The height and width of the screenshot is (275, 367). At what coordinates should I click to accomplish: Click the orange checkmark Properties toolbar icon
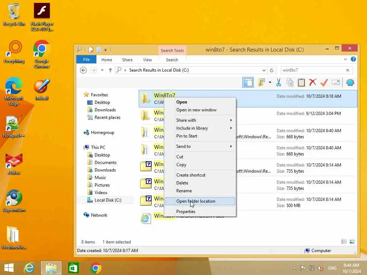click(324, 83)
